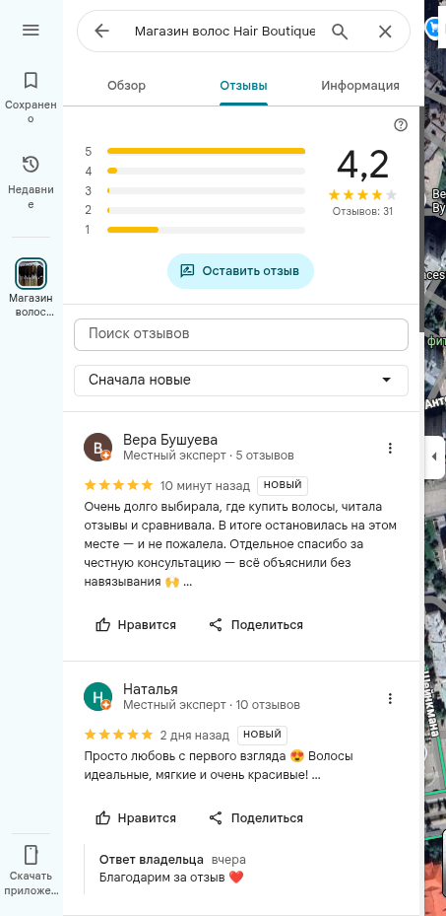Click the 10 минут назад timestamp
Viewport: 446px width, 916px height.
click(205, 485)
